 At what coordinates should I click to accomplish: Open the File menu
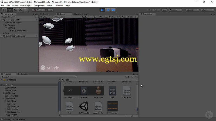tap(3, 5)
